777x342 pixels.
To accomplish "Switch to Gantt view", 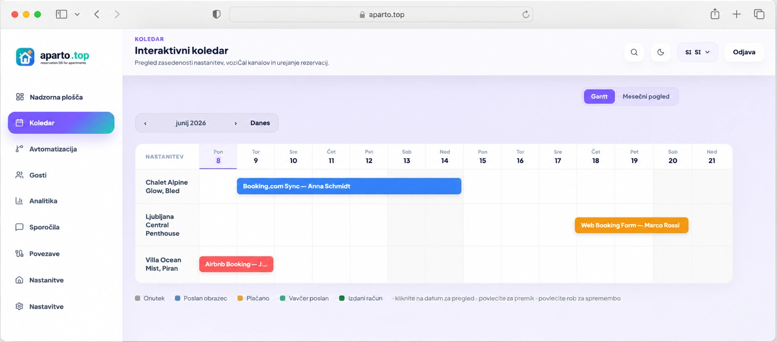I will [x=599, y=97].
